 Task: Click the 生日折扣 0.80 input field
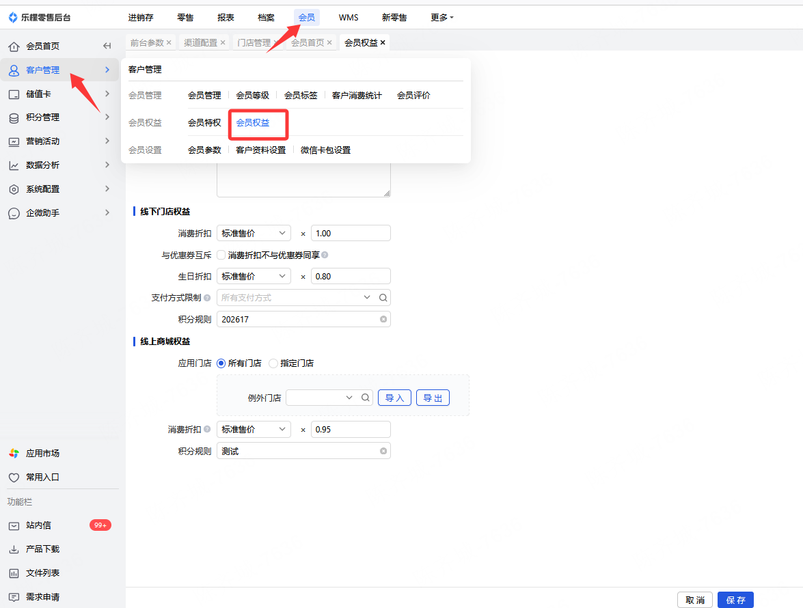coord(351,277)
